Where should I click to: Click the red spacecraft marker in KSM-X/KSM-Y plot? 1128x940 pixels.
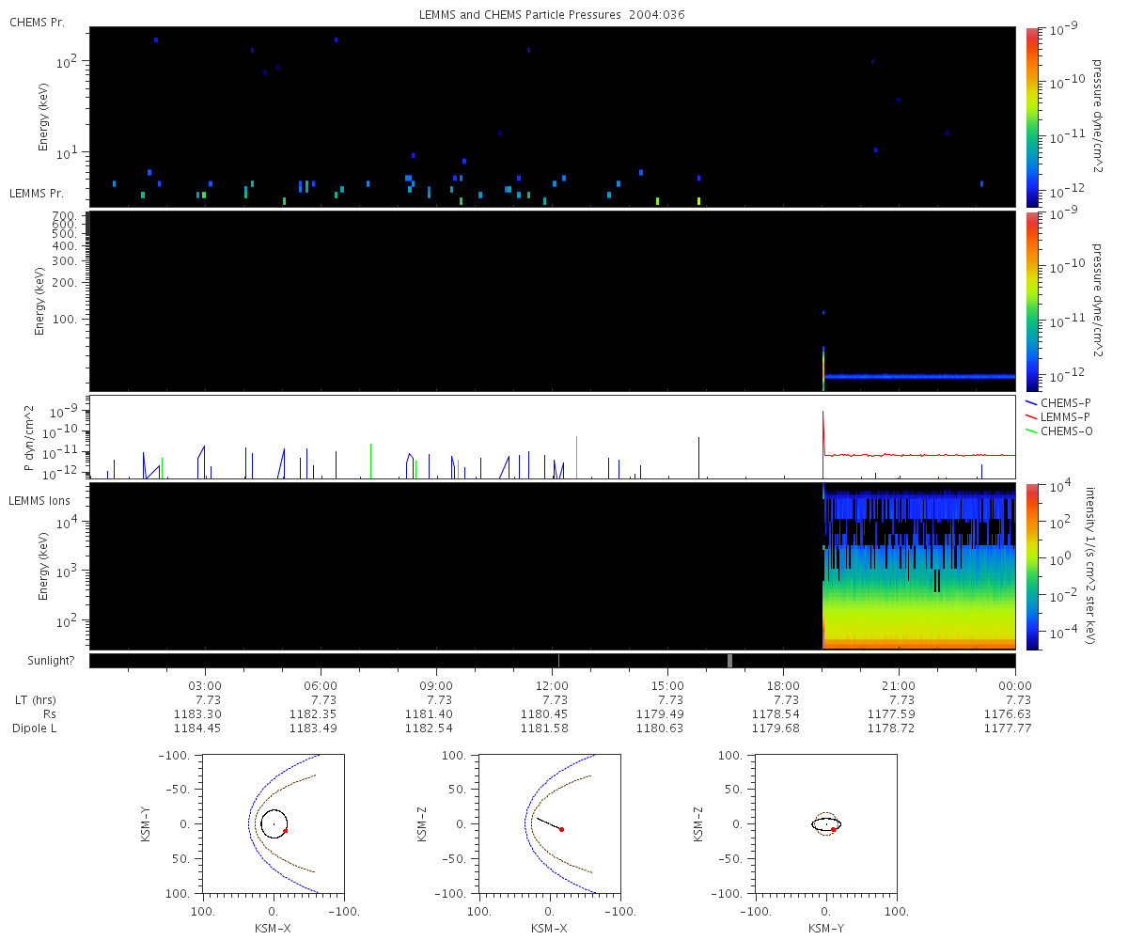pos(285,831)
